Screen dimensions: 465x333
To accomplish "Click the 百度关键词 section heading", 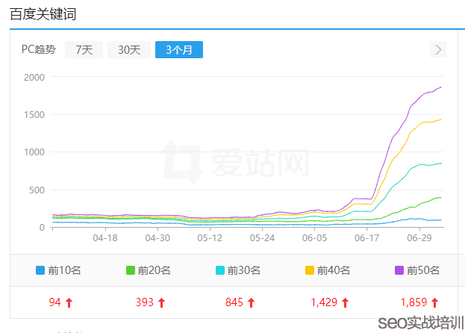I will (x=43, y=14).
